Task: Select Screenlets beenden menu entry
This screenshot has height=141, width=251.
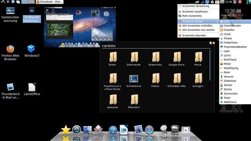Action: (198, 35)
